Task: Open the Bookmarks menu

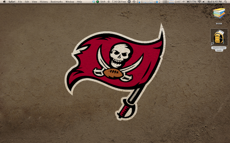Action: tap(57, 2)
